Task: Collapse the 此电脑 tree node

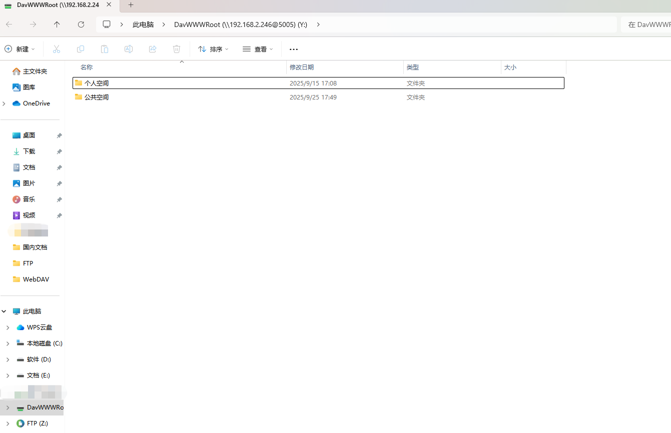Action: 4,311
